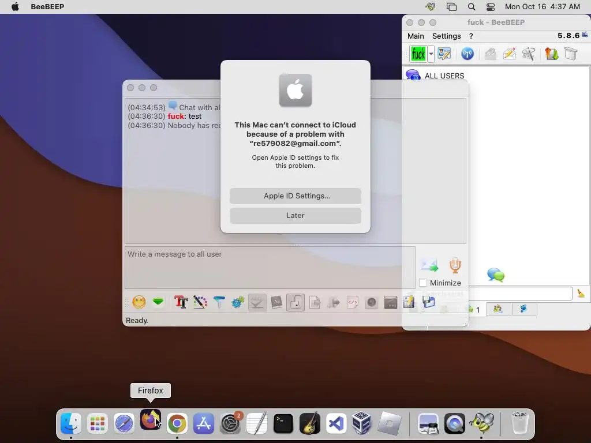Click the green down-arrow icon in chat toolbar
This screenshot has height=443, width=591.
tap(158, 302)
